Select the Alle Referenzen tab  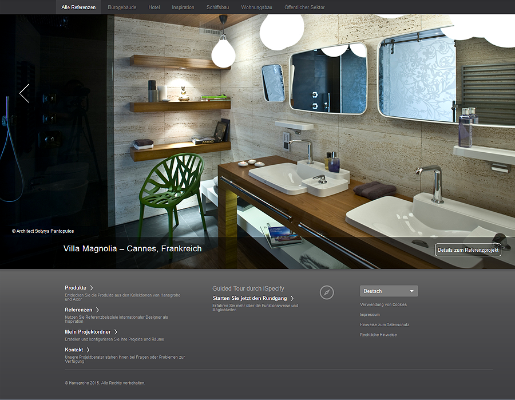[78, 7]
